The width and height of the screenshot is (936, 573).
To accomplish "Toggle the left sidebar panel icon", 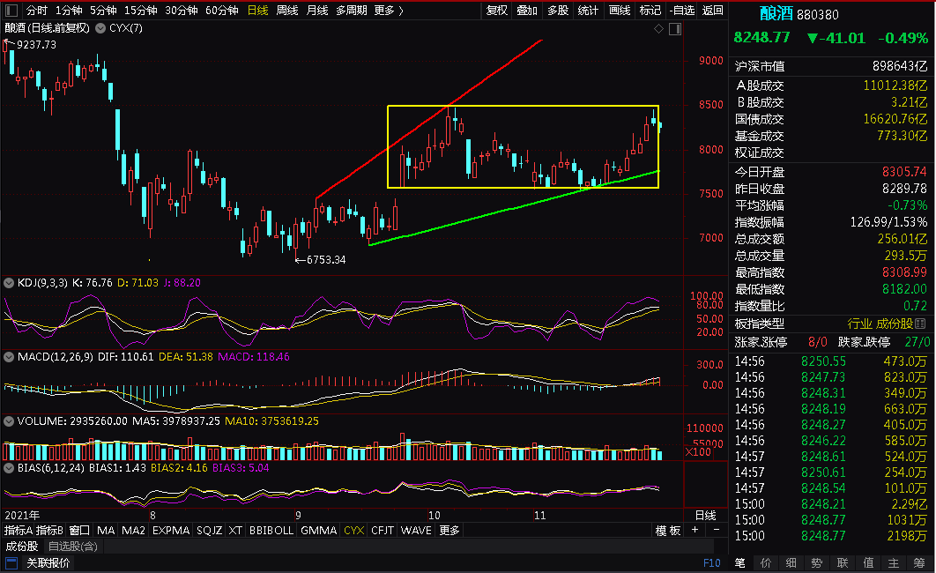I will 11,11.
